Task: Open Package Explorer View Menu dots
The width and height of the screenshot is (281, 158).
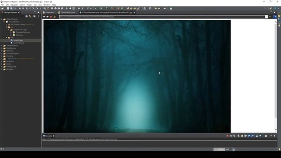Action: (x=38, y=16)
